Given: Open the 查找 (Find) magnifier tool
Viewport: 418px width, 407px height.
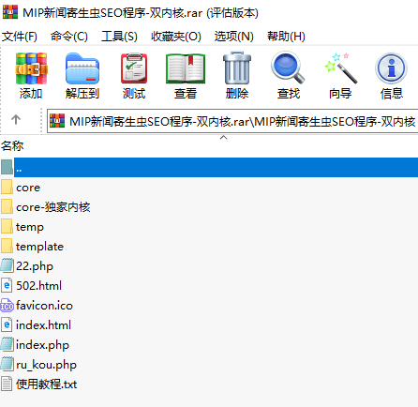Looking at the screenshot, I should (x=288, y=76).
